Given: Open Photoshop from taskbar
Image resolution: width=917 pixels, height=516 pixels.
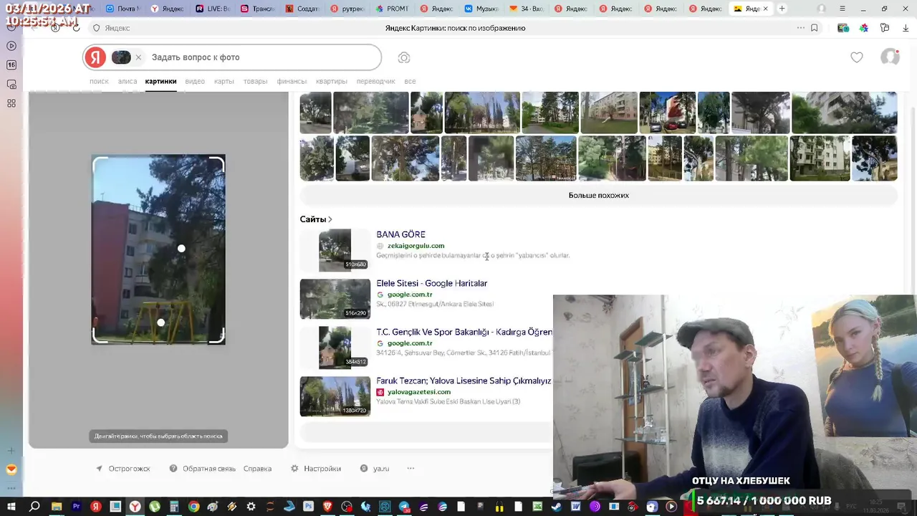Looking at the screenshot, I should pos(309,507).
